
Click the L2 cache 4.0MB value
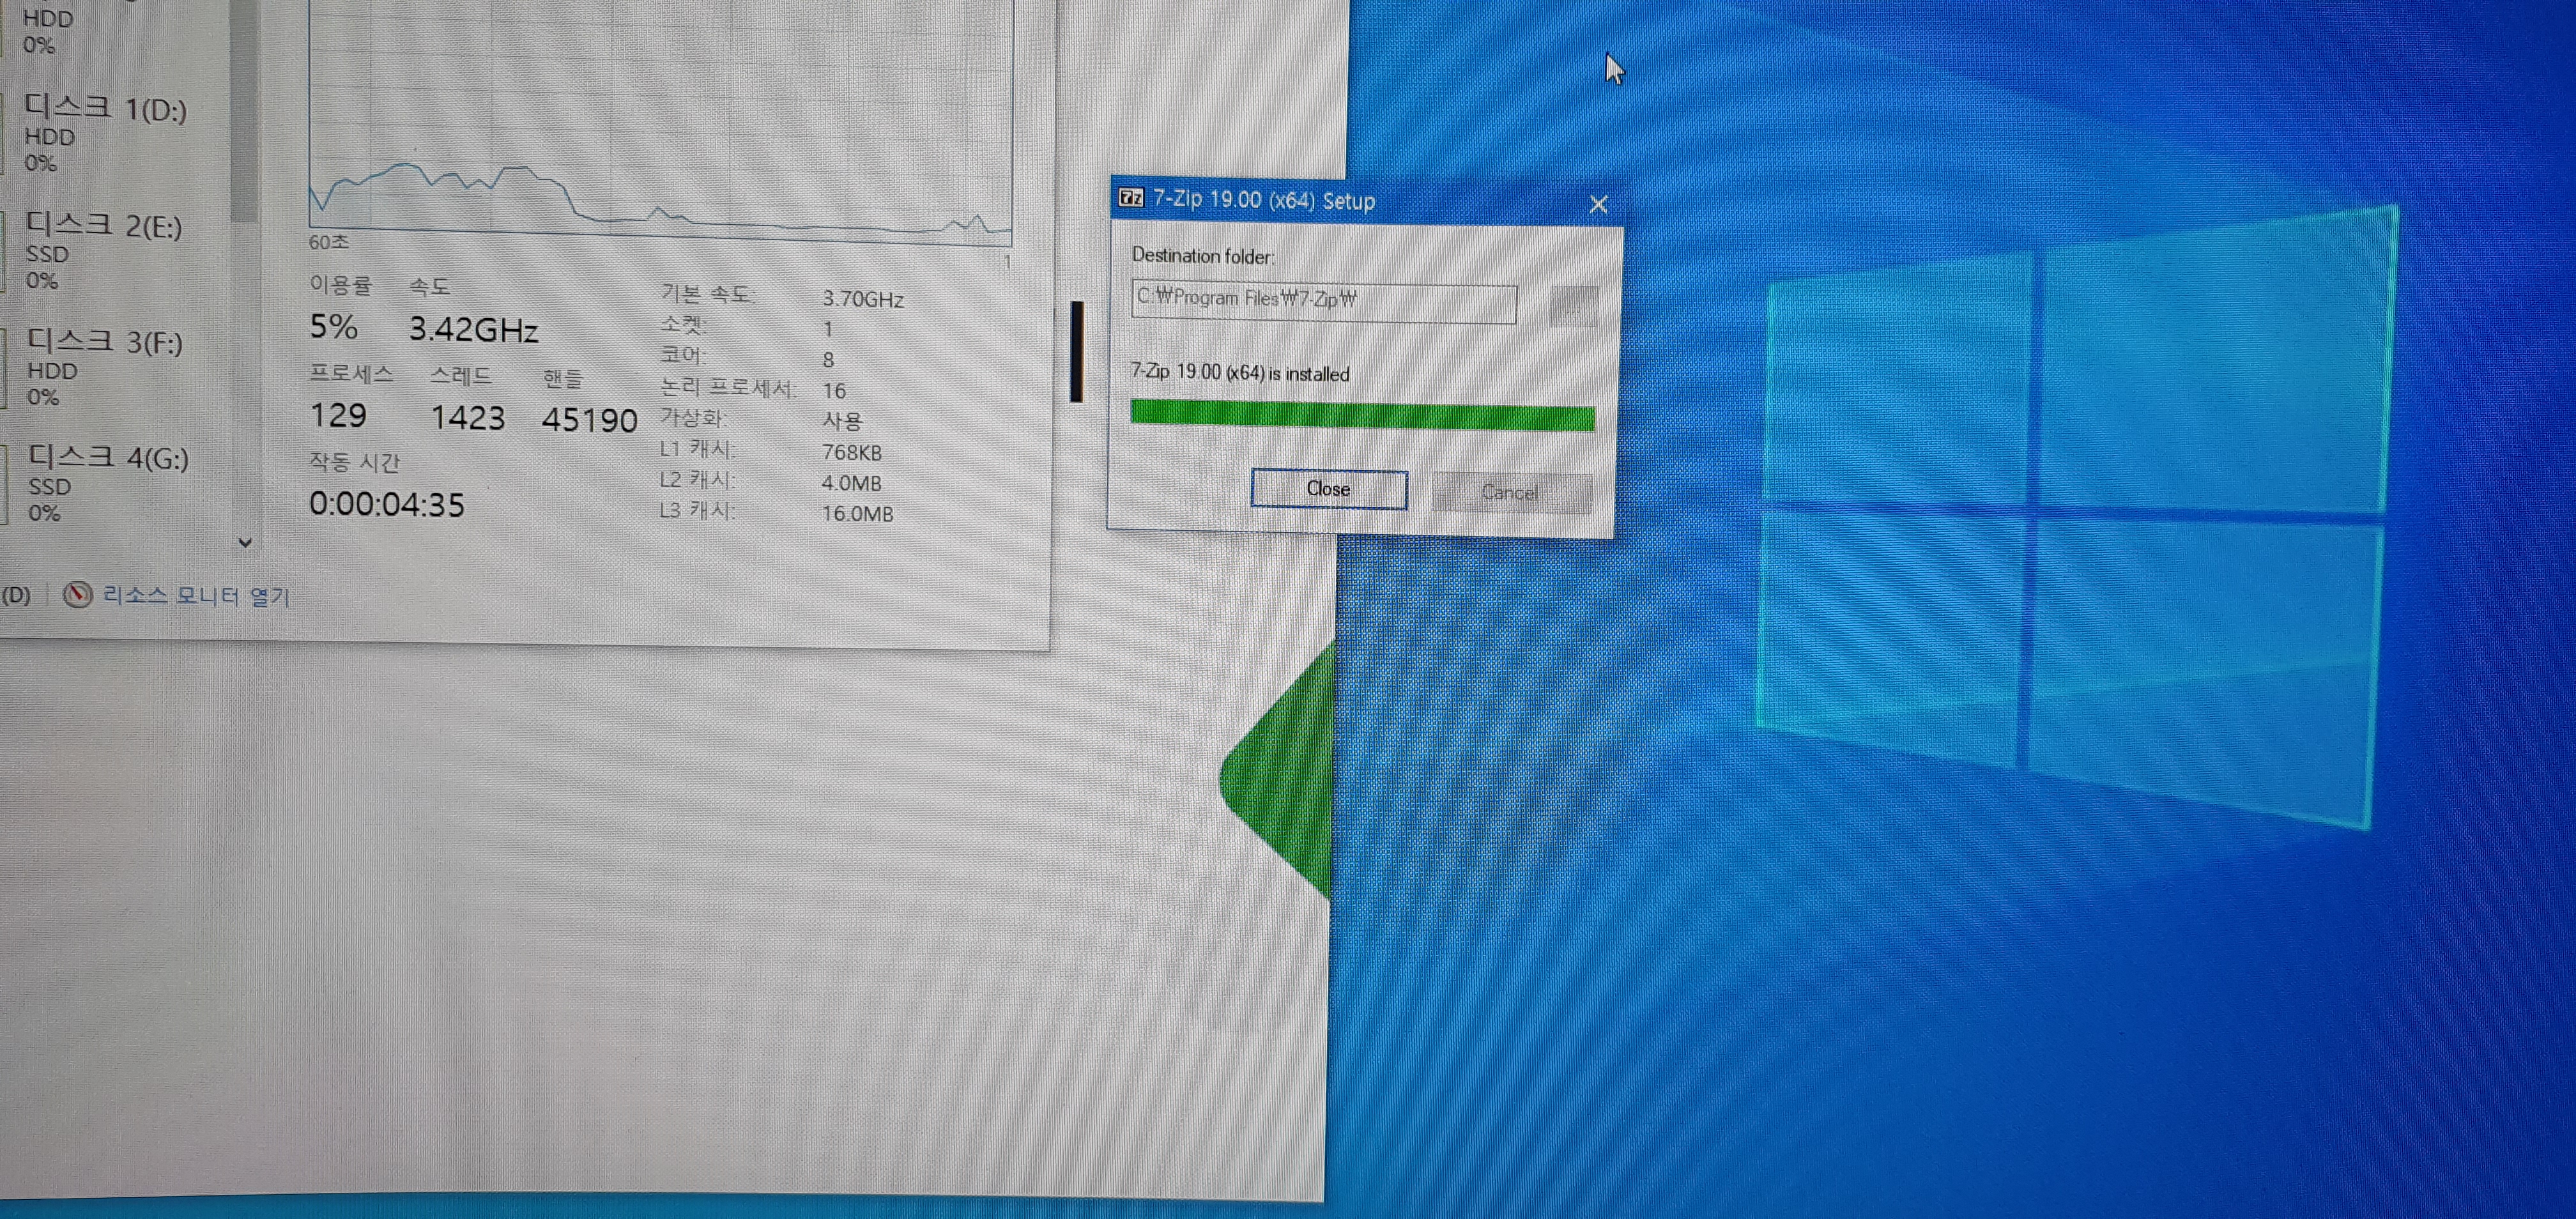tap(851, 483)
